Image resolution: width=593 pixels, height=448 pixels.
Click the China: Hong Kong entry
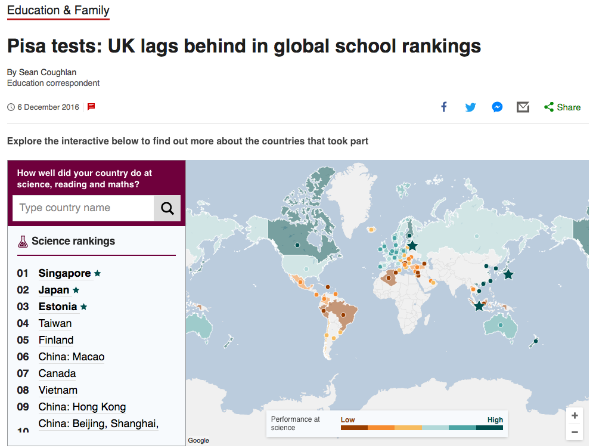tap(82, 407)
